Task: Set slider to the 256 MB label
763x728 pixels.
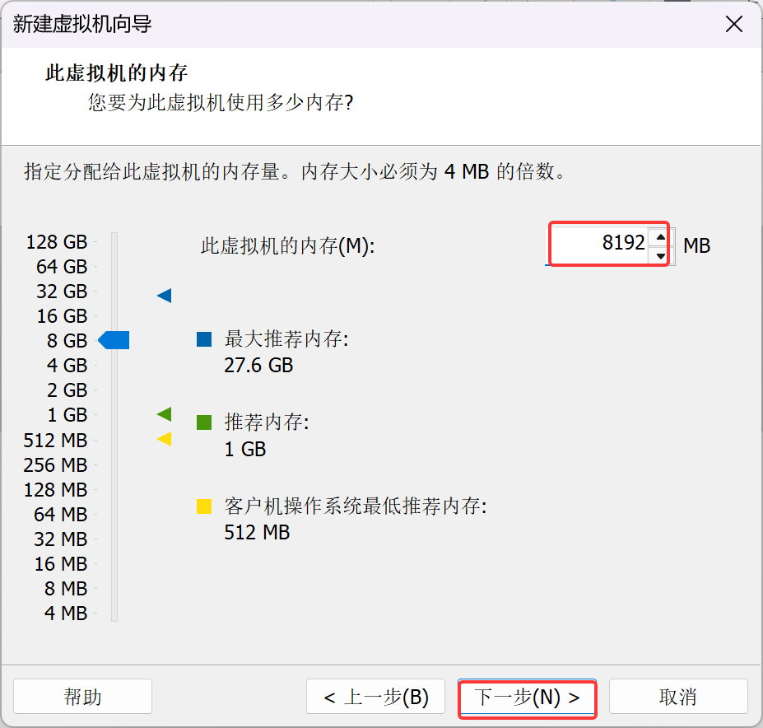Action: coord(55,465)
